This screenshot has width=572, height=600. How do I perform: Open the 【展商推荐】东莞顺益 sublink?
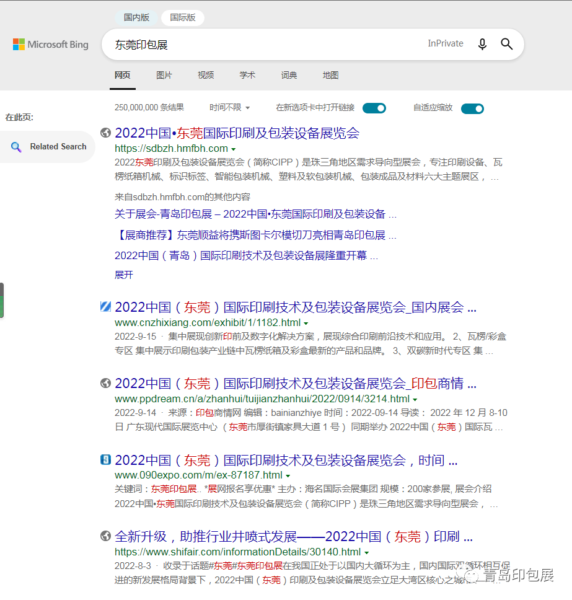point(255,235)
